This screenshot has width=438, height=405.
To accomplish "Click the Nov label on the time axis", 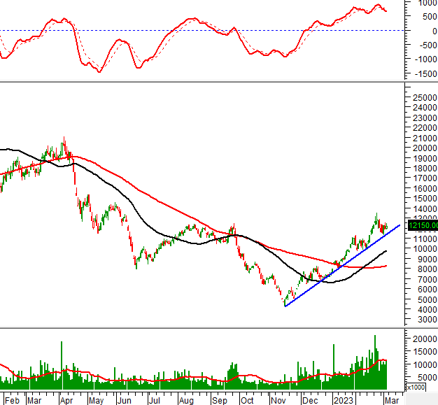I will tap(277, 400).
